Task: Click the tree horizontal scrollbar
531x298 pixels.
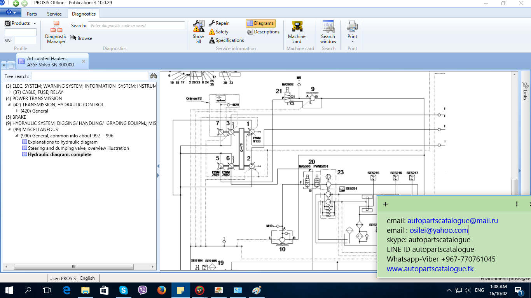Action: click(73, 267)
